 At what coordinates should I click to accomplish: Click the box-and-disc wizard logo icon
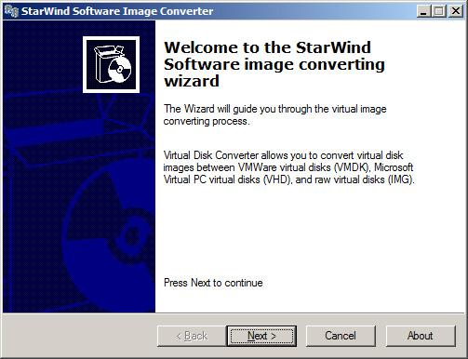point(111,64)
